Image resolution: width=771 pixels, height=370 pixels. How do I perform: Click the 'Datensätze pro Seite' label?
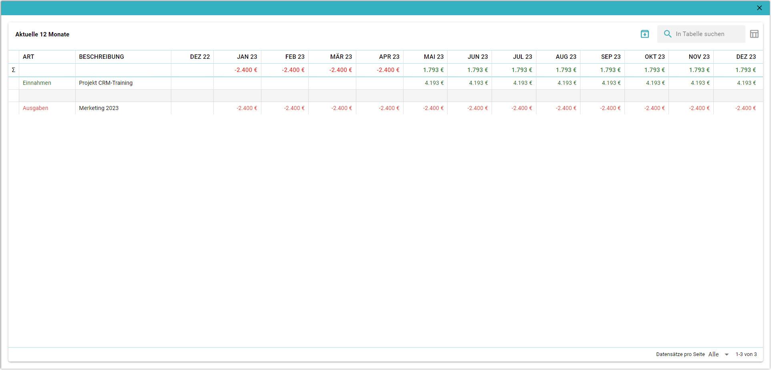point(681,354)
